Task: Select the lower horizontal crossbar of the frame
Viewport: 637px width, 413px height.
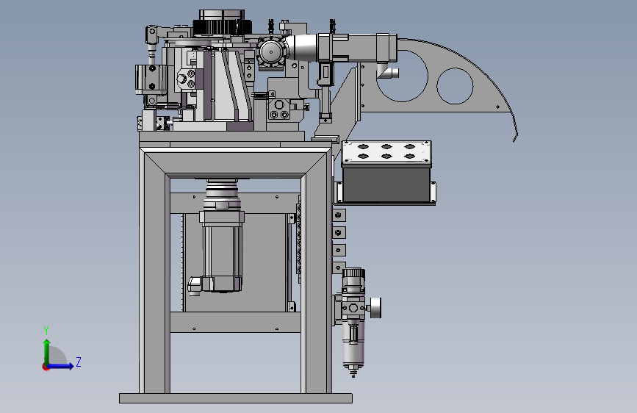Action: [236, 322]
